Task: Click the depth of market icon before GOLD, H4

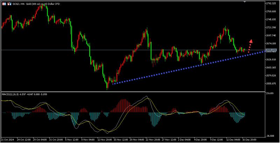Action: point(4,4)
